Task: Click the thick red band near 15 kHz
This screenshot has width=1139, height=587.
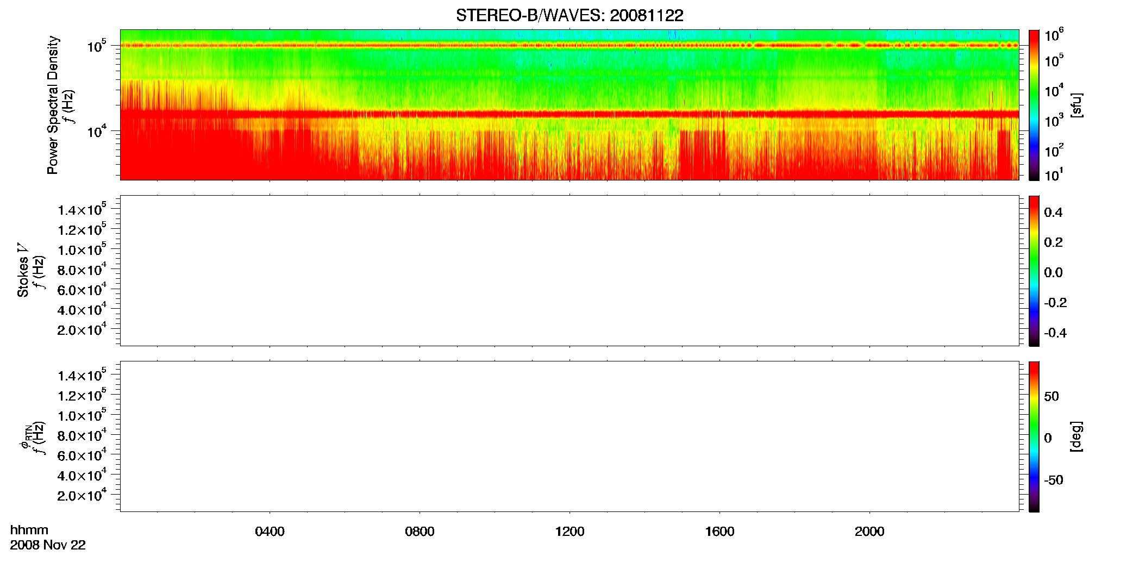Action: (x=569, y=114)
